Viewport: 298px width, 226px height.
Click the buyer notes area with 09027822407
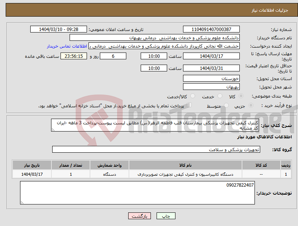click(x=137, y=193)
